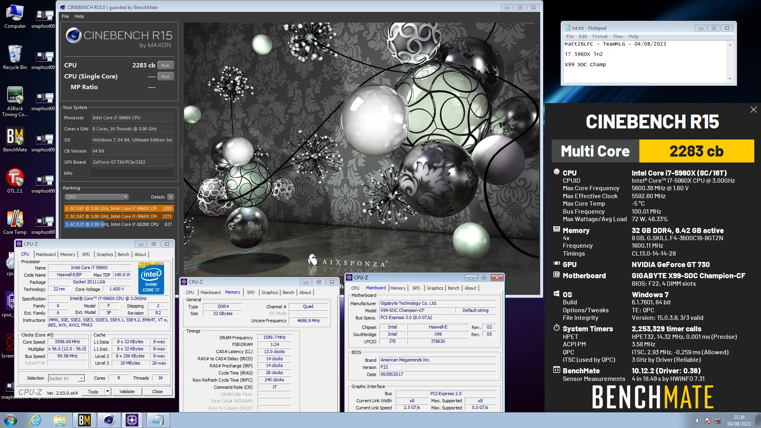761x428 pixels.
Task: Open Notepad View menu
Action: point(618,36)
